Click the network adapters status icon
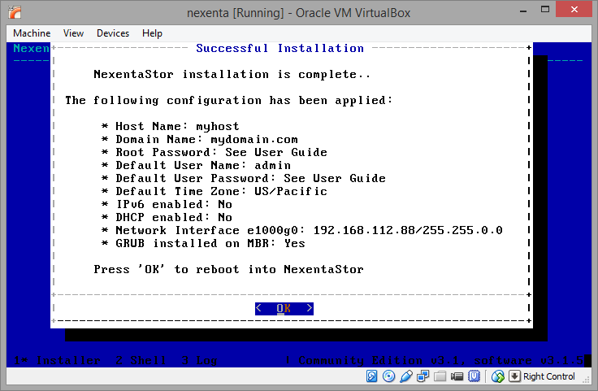This screenshot has height=391, width=598. (422, 376)
